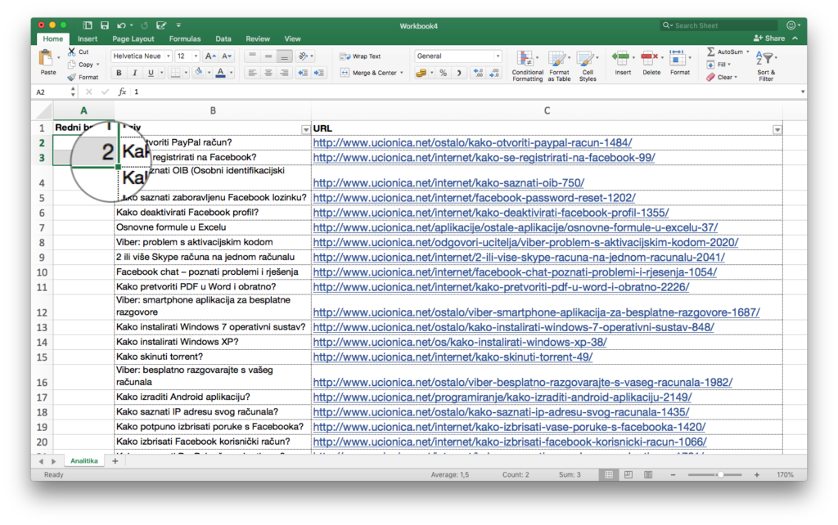Image resolution: width=838 pixels, height=525 pixels.
Task: Open the filter dropdown on URL column
Action: tap(777, 129)
